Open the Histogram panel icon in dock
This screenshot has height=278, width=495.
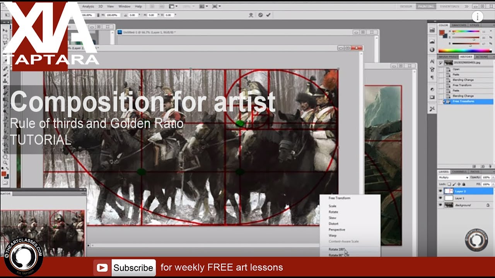pyautogui.click(x=432, y=42)
